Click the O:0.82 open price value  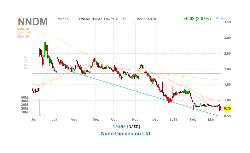(x=84, y=19)
